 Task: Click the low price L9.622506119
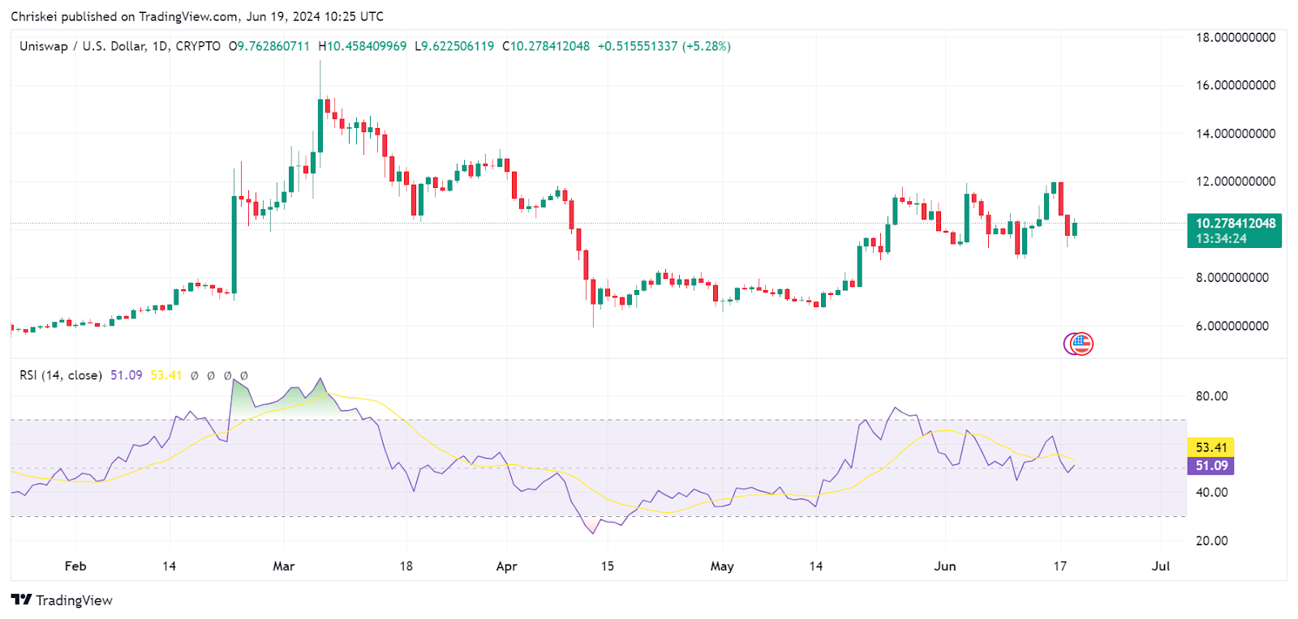tap(454, 46)
